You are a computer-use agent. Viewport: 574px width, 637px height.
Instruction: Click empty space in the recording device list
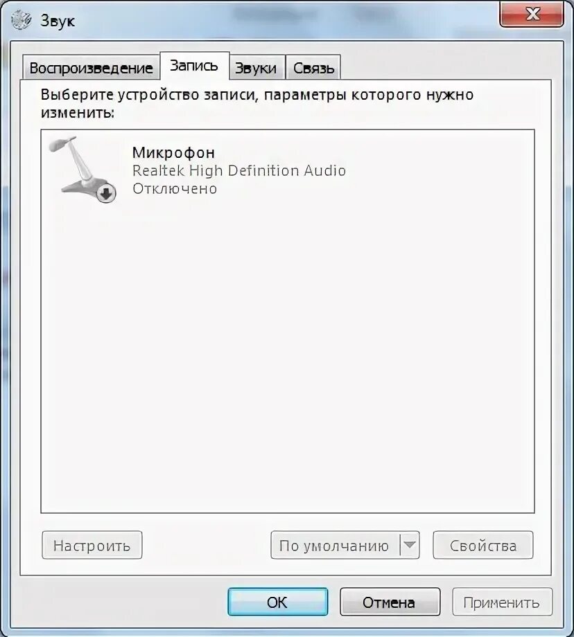(287, 357)
